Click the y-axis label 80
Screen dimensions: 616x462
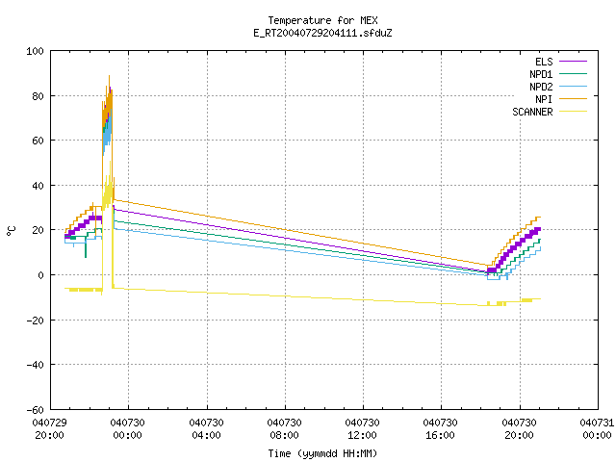(x=38, y=96)
